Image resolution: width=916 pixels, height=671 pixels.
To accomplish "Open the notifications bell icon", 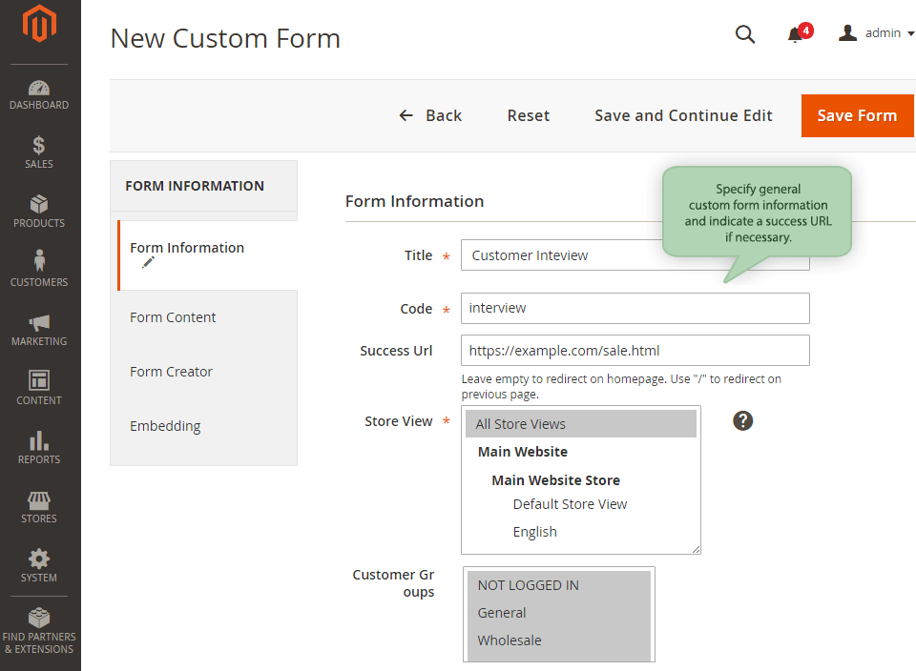I will [795, 34].
